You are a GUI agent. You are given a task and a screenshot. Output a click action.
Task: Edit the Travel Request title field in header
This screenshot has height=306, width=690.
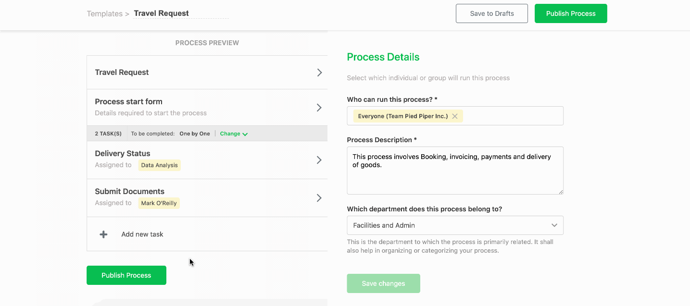(181, 13)
